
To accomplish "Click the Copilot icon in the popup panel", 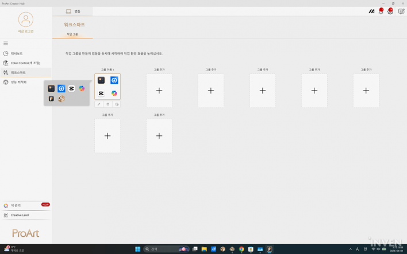I will tap(82, 89).
